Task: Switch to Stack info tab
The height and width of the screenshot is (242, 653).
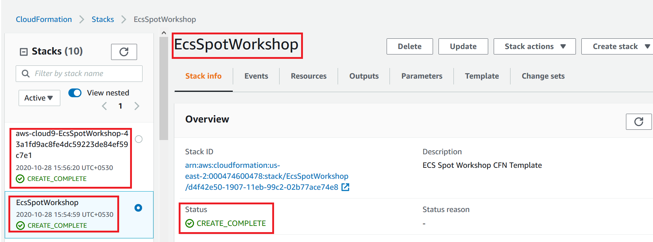Action: [203, 76]
